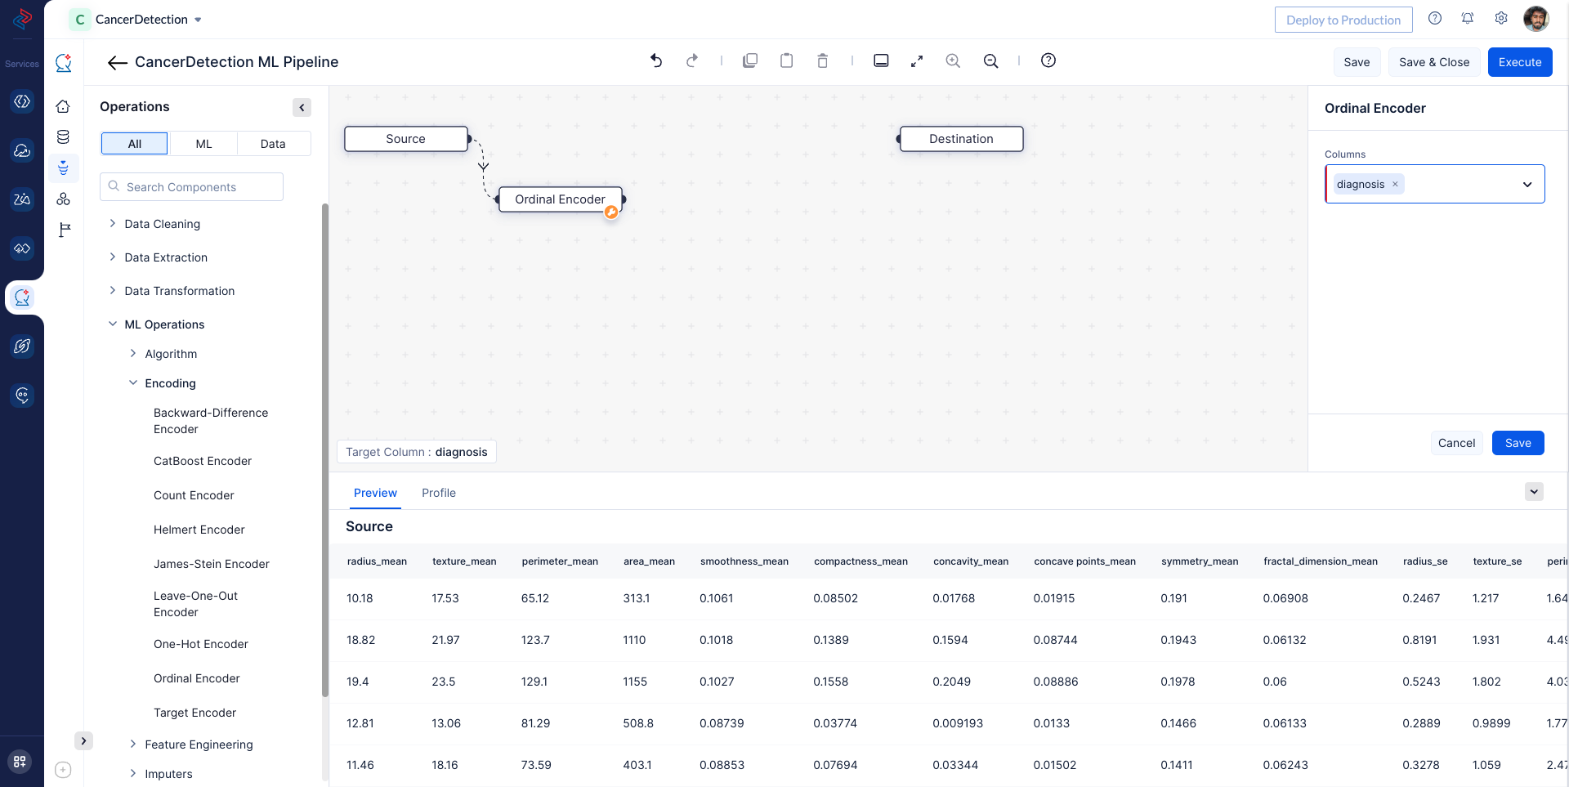The width and height of the screenshot is (1569, 787).
Task: Select the All operations filter
Action: [x=135, y=144]
